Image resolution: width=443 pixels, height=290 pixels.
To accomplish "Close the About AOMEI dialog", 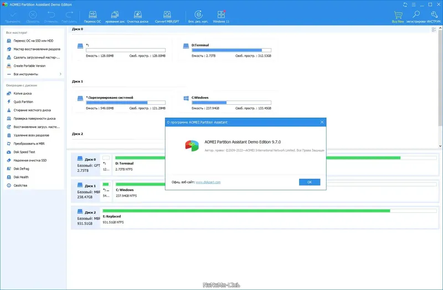I will click(322, 122).
